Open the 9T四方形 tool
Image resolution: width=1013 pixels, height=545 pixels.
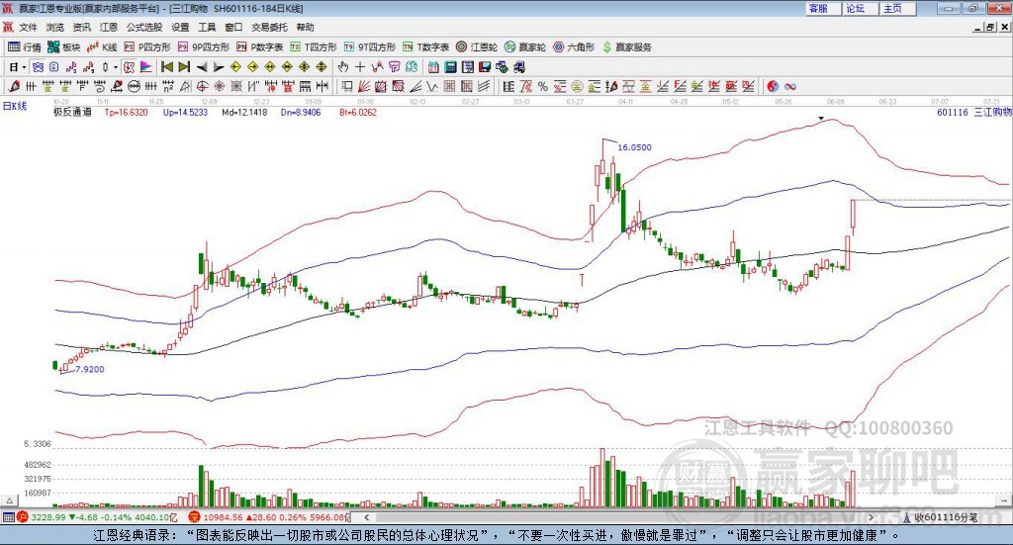[x=370, y=47]
